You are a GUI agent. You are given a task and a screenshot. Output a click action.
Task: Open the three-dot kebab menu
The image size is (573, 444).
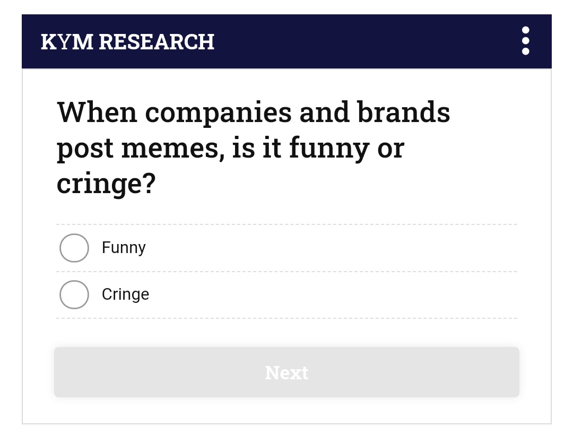pos(525,41)
